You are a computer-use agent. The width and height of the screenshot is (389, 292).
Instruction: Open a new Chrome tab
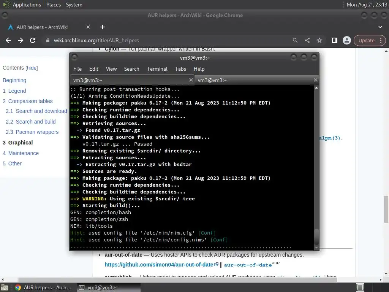[103, 27]
